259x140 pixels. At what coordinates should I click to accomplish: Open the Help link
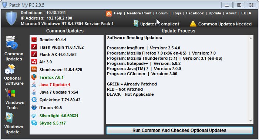pos(118,13)
